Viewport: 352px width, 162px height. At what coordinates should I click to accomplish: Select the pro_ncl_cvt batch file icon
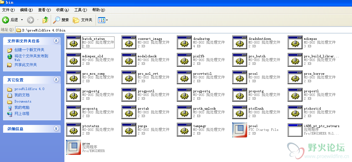pos(129,77)
